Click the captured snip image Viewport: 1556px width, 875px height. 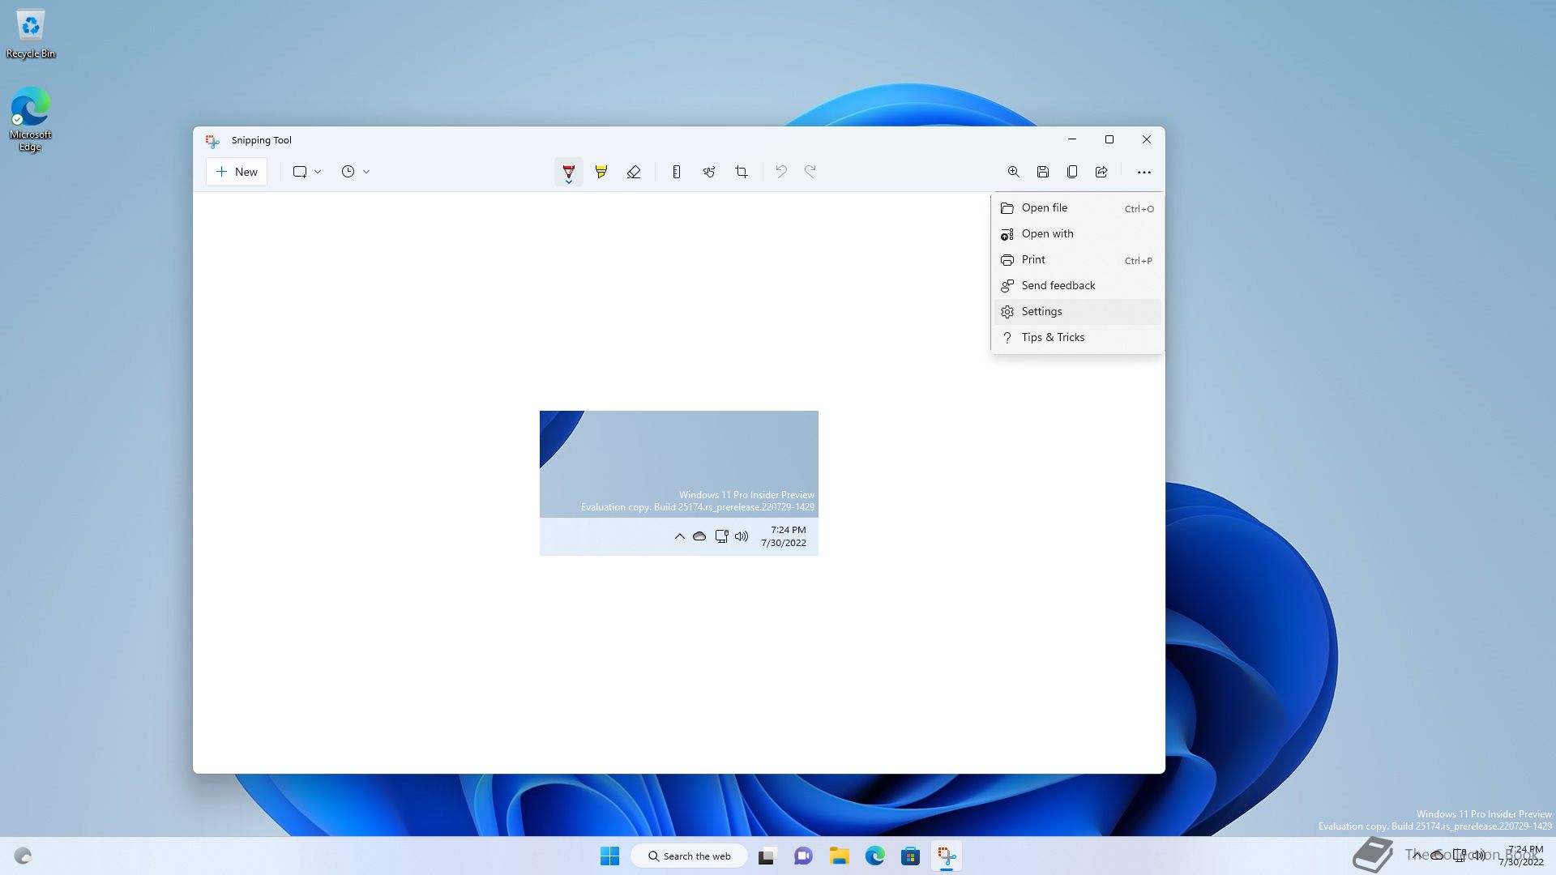click(x=679, y=483)
